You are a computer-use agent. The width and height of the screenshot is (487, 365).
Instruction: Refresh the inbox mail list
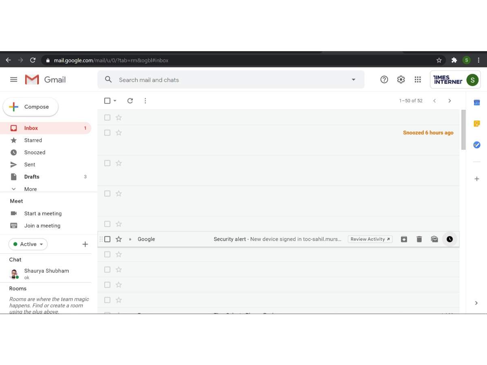[x=130, y=101]
